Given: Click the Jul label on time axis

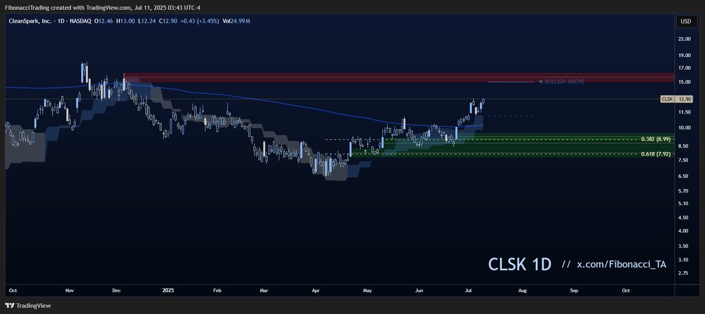Looking at the screenshot, I should point(469,291).
